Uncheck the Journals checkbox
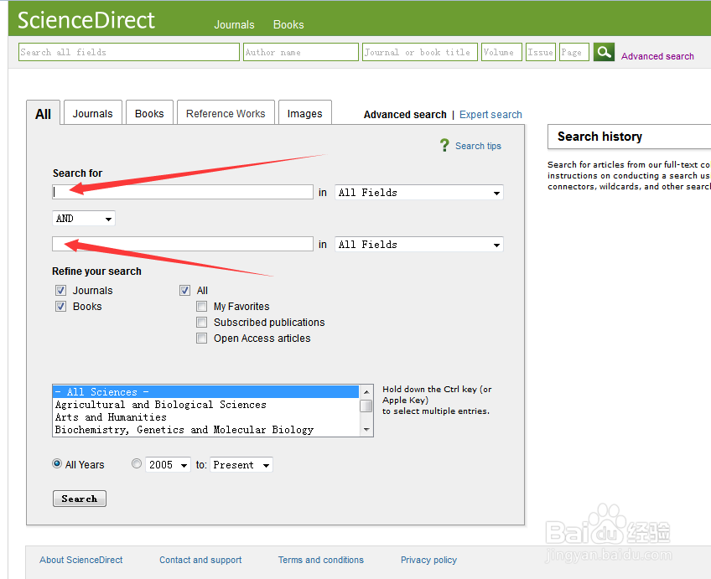 60,291
